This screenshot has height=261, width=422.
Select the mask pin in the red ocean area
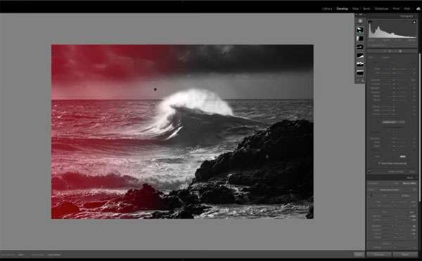120,109
